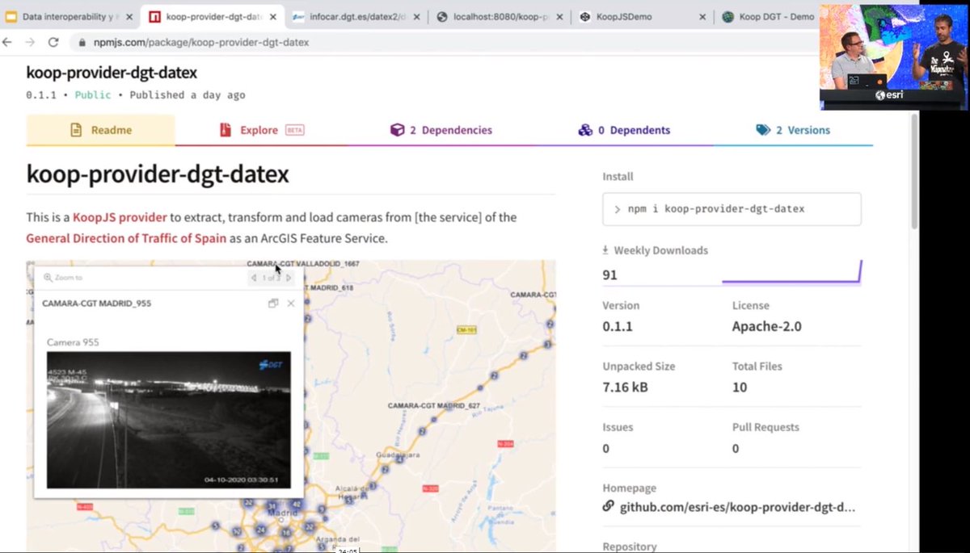
Task: Open the 2 Dependencies tab
Action: click(x=441, y=130)
